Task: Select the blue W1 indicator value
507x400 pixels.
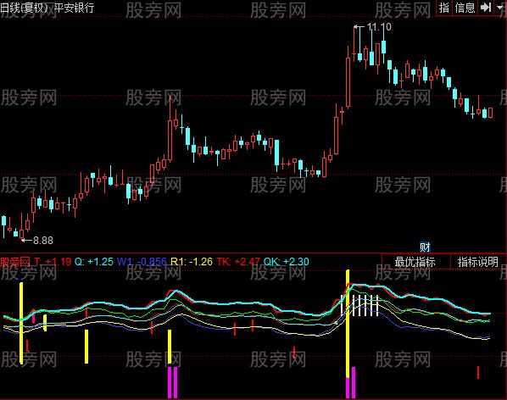Action: tap(142, 261)
